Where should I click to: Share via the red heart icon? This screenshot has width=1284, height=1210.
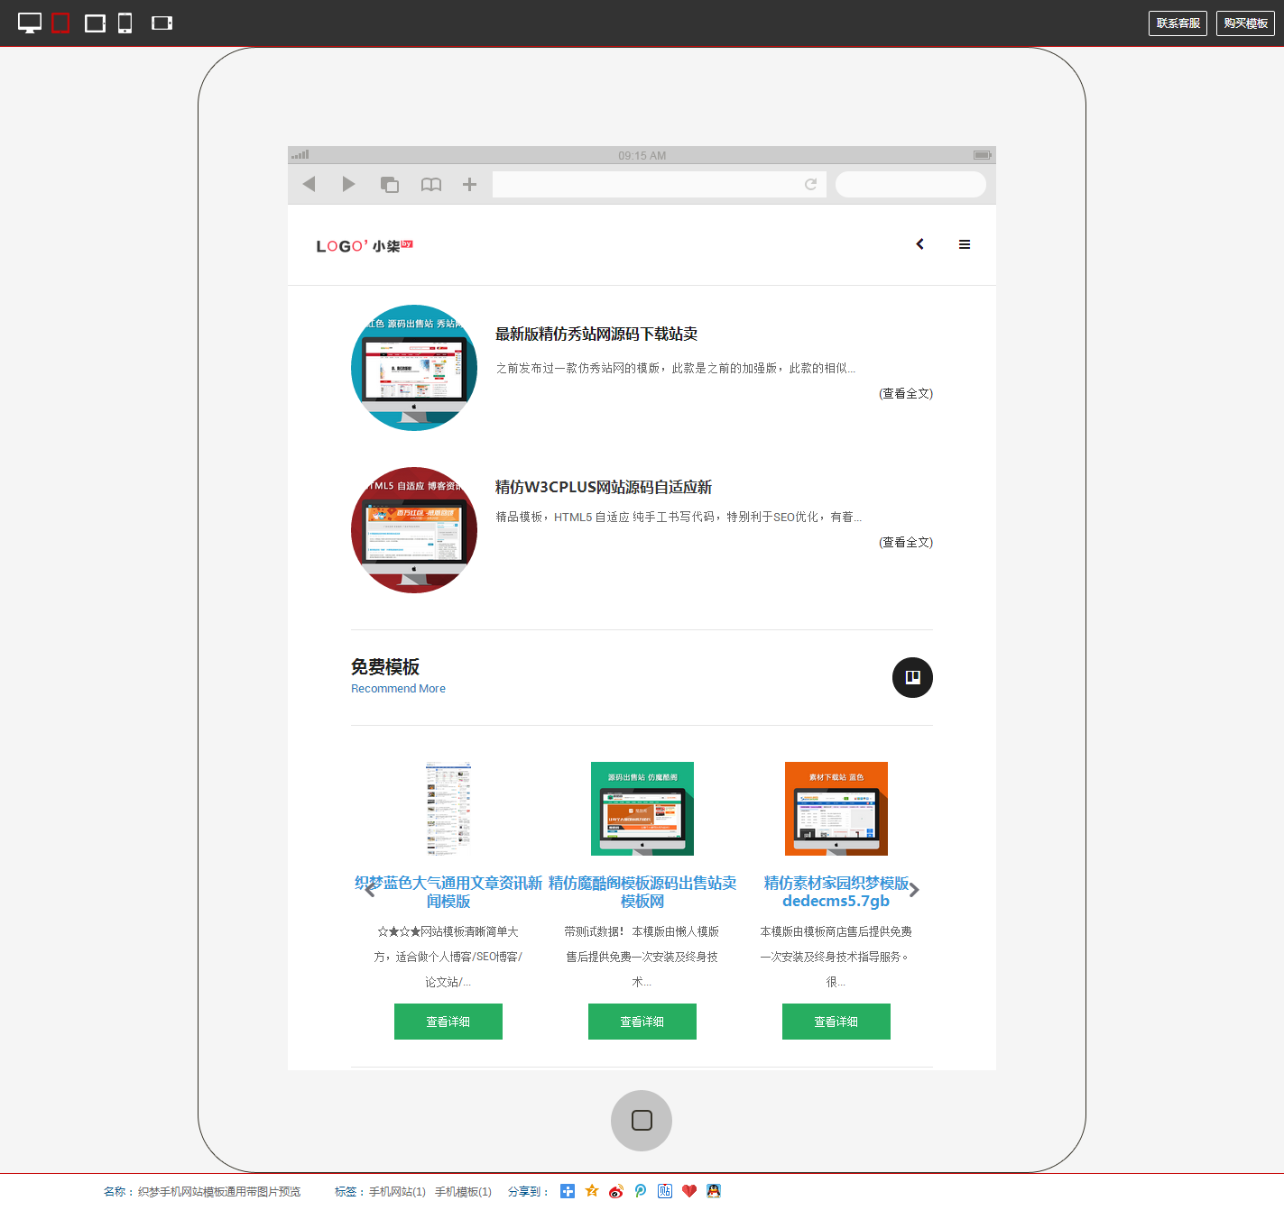[689, 1191]
